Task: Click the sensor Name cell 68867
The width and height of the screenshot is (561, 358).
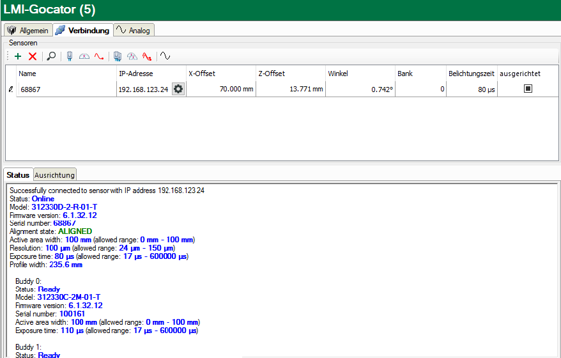Action: (x=64, y=89)
